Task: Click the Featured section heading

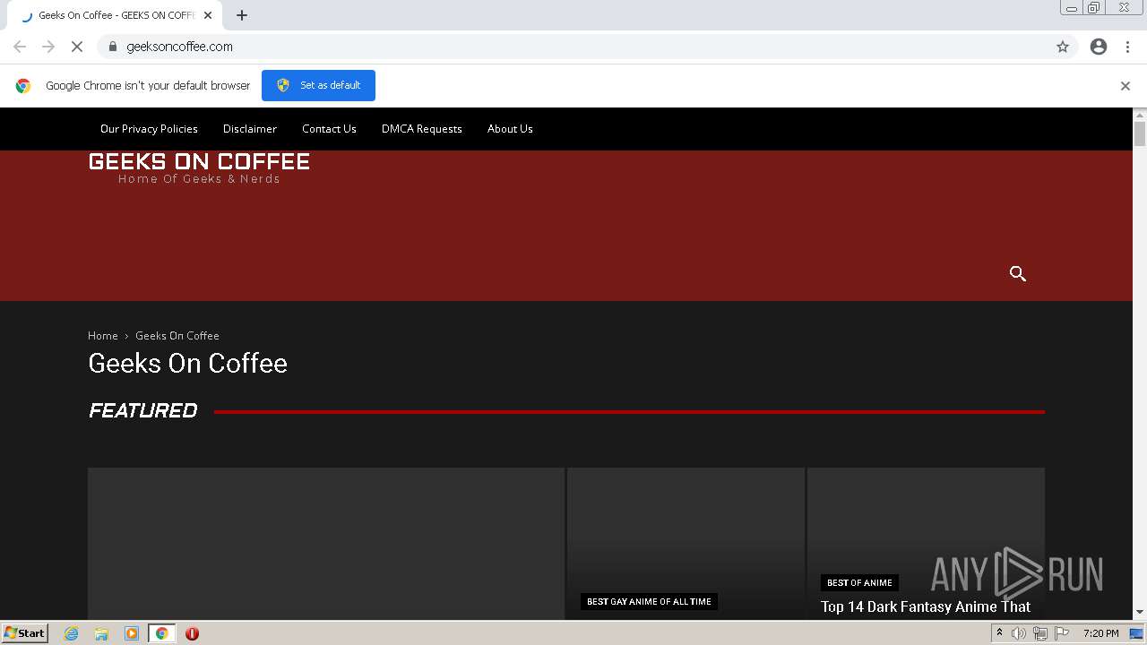Action: tap(142, 410)
